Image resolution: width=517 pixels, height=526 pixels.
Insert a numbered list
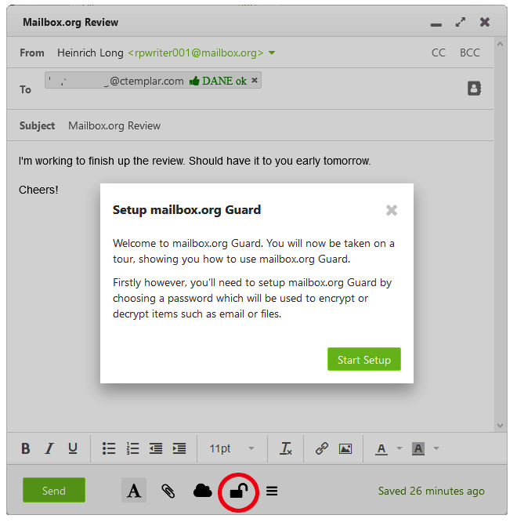point(132,448)
